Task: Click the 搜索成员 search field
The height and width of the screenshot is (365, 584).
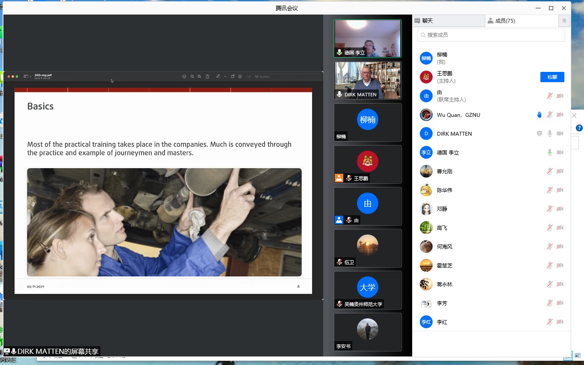Action: coord(491,35)
